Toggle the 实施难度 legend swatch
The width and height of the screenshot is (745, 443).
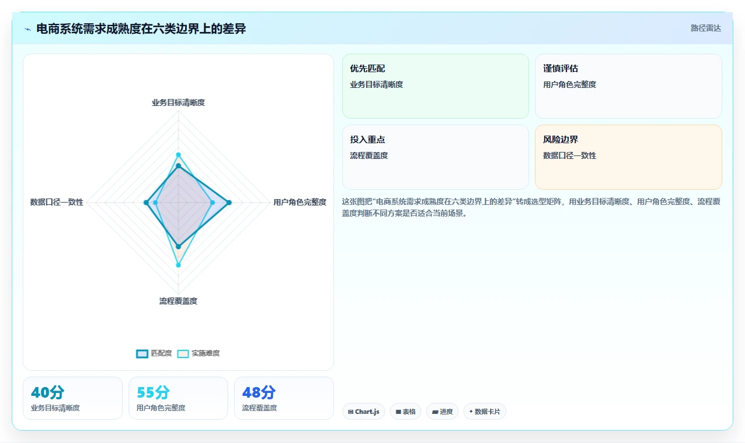[x=183, y=353]
